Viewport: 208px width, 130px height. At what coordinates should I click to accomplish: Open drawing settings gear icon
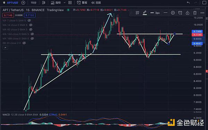(x=173, y=13)
